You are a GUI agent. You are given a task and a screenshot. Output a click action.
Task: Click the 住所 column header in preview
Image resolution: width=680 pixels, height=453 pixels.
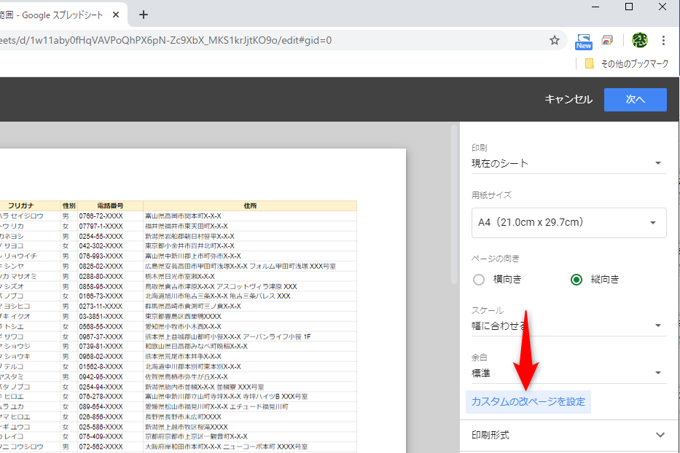pos(250,206)
